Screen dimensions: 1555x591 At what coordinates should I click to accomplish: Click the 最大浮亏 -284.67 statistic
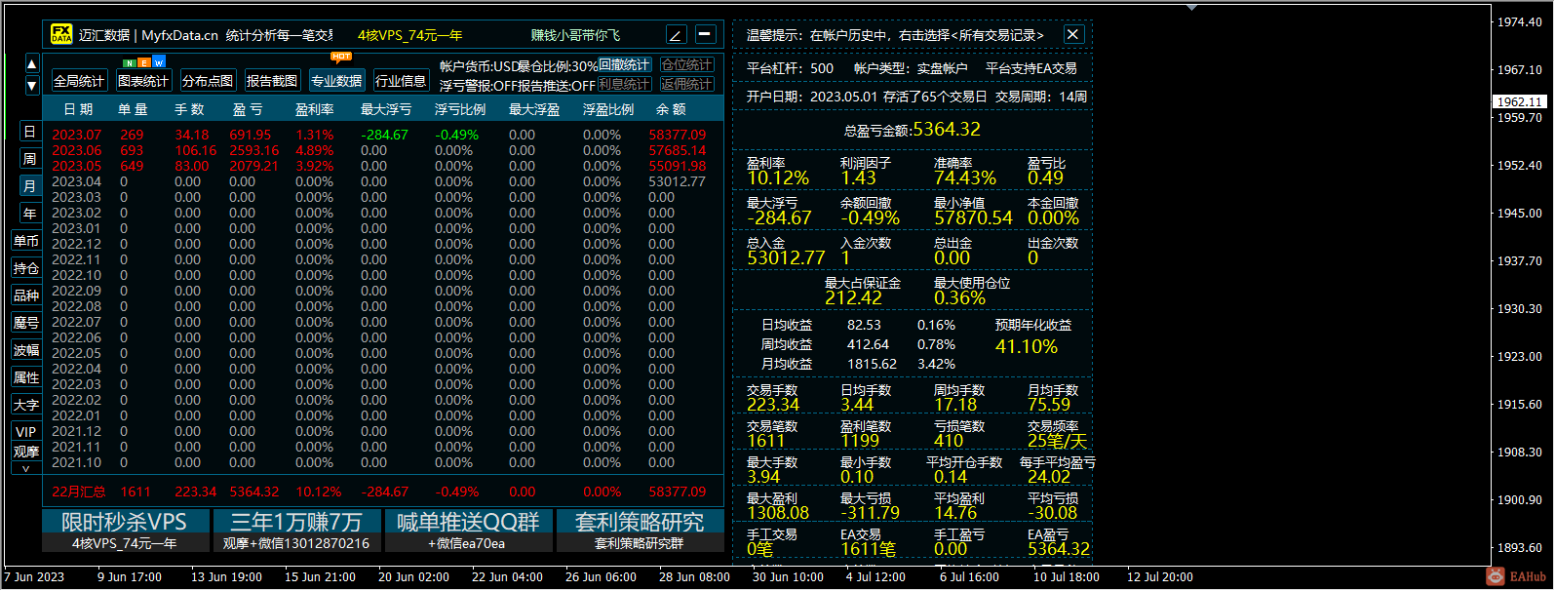click(x=780, y=217)
